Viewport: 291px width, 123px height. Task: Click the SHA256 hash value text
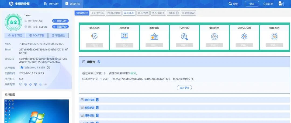point(43,60)
